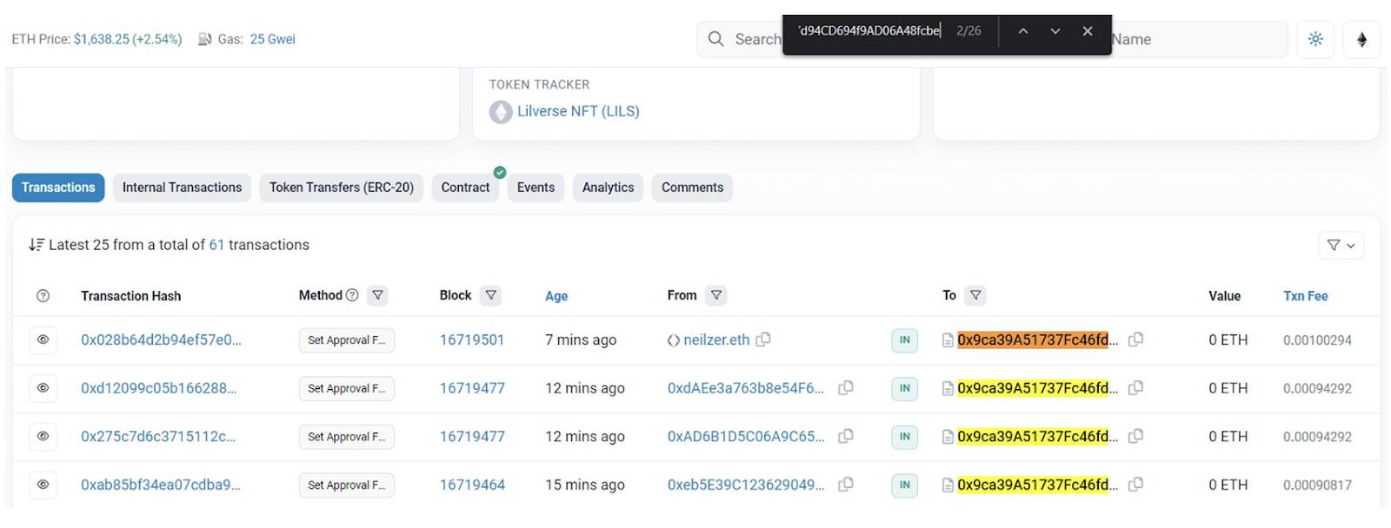The height and width of the screenshot is (528, 1391).
Task: Click contract file icon in 16719501 row
Action: point(948,340)
